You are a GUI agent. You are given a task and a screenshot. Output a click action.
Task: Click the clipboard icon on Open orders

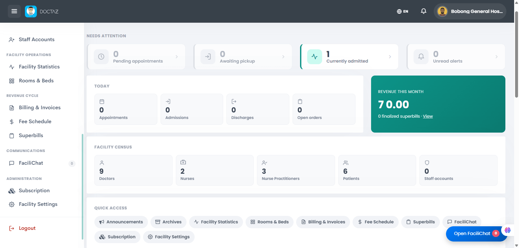tap(300, 101)
